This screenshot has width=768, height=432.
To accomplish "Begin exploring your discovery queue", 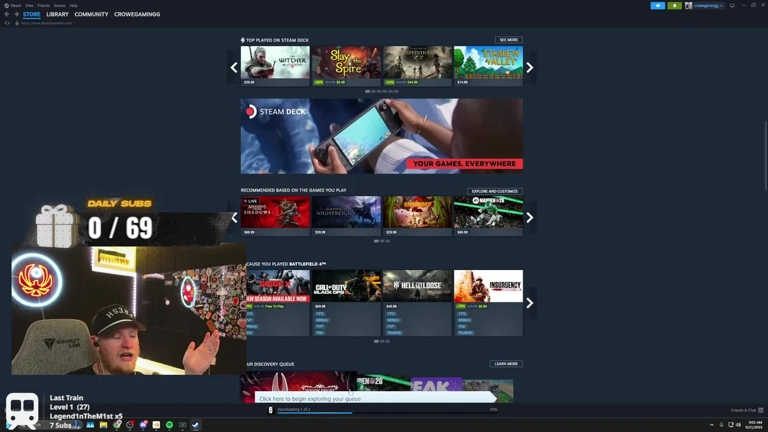I will pyautogui.click(x=377, y=398).
